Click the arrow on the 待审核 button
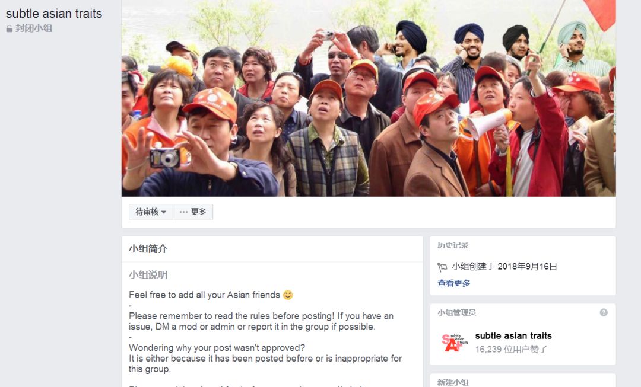 (164, 212)
